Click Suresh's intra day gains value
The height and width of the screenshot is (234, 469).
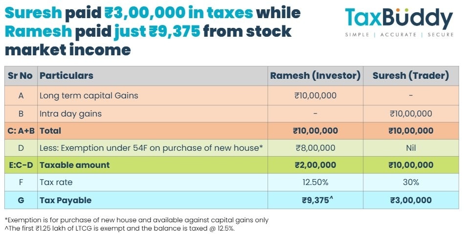[x=410, y=114]
